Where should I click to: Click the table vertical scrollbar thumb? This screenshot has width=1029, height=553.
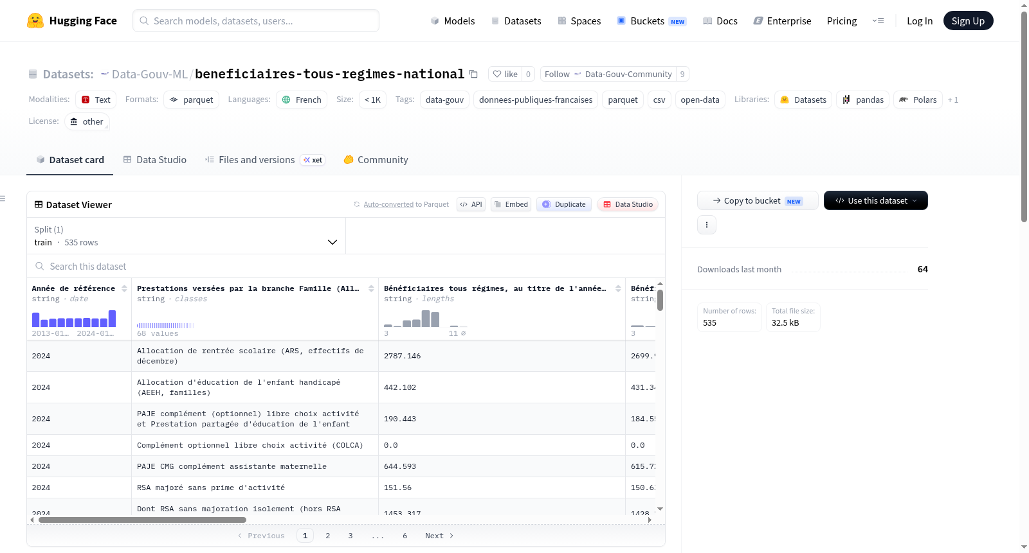[x=660, y=300]
